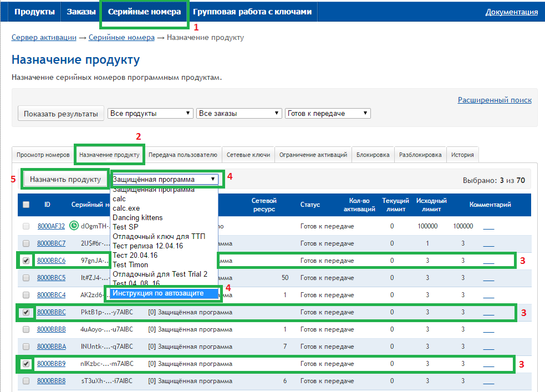The height and width of the screenshot is (392, 545).
Task: Open the "Документация" link
Action: [511, 12]
